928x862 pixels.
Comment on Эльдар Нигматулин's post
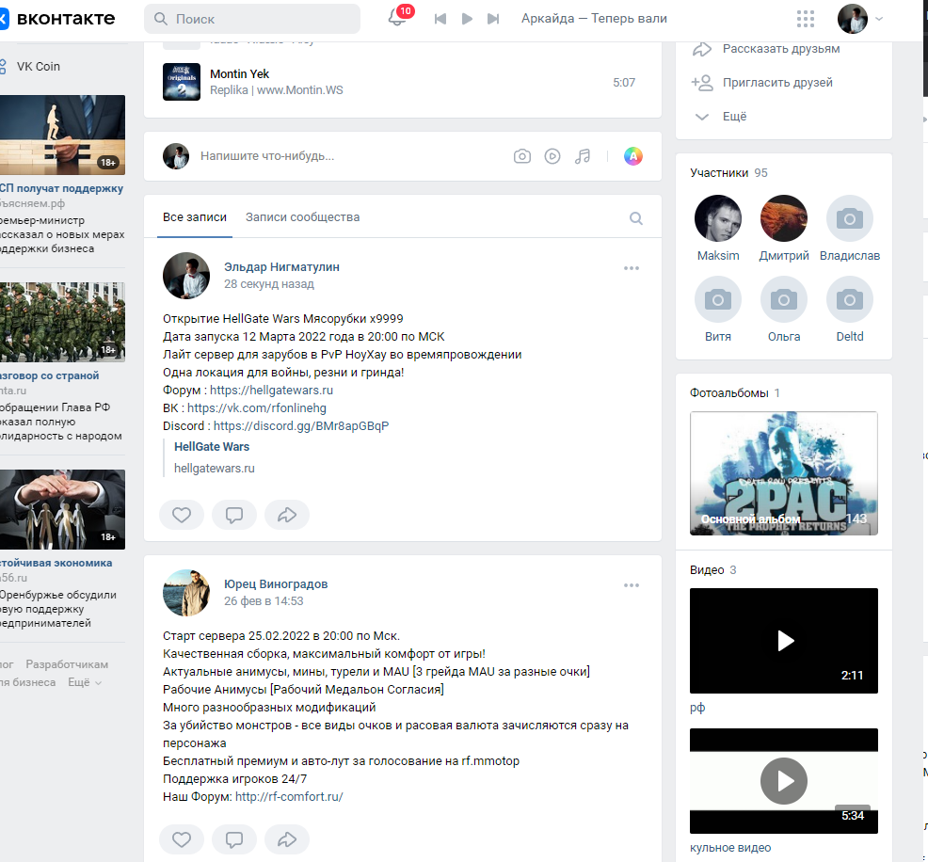234,515
